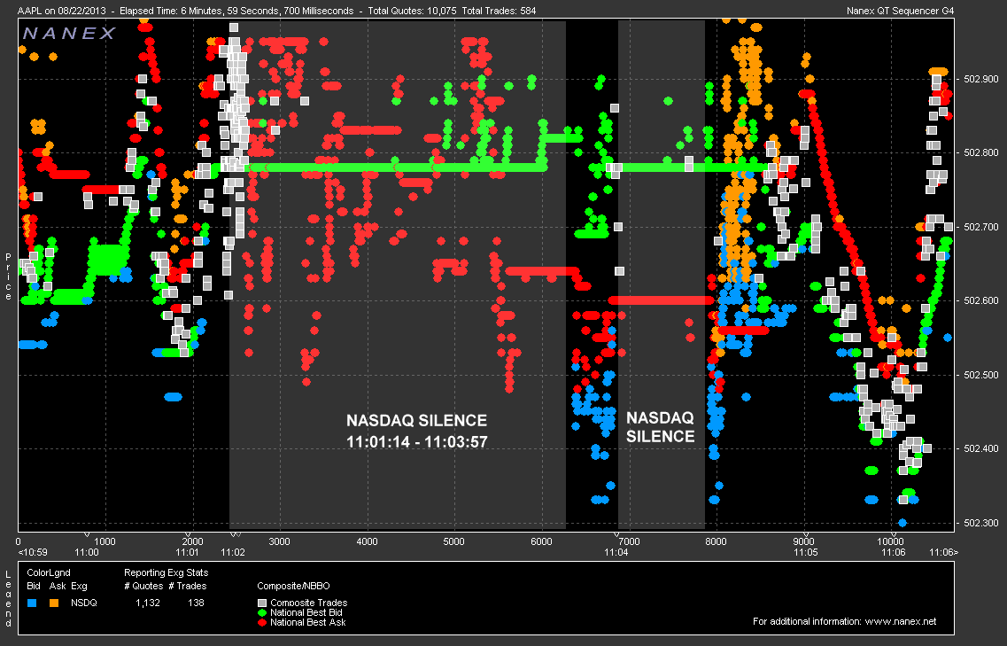1007x646 pixels.
Task: Click the 'Total Quotes: 10,075' header text
Action: point(412,11)
